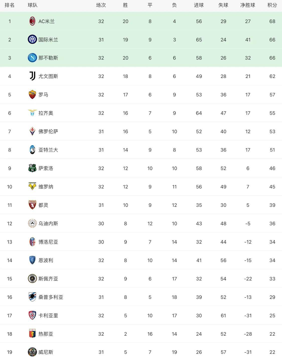Viewport: 282px width, 357px height.
Task: Click the 都灵 Torino bull crest
Action: [32, 205]
